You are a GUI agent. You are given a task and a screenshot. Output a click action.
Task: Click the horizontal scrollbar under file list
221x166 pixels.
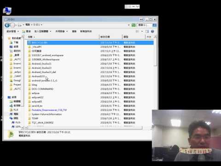(85, 128)
